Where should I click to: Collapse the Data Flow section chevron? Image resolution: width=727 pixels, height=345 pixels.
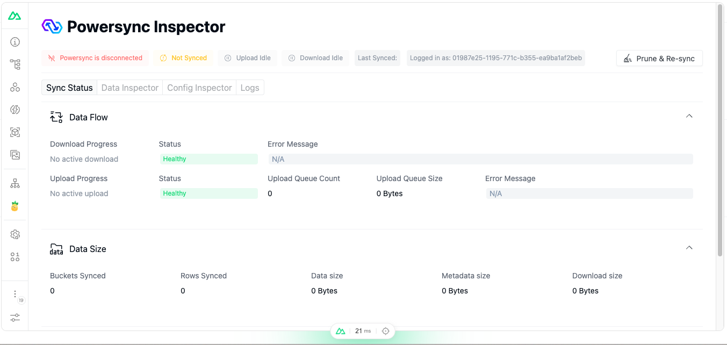[x=689, y=117]
